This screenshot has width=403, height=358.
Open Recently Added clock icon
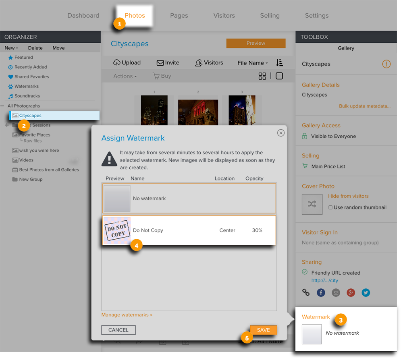coord(10,67)
